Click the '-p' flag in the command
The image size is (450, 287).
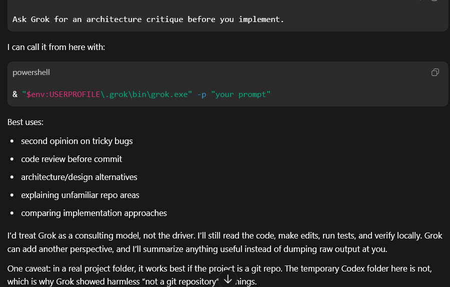coord(202,94)
